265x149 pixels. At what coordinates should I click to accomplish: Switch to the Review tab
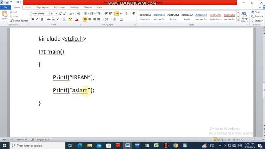(88, 7)
